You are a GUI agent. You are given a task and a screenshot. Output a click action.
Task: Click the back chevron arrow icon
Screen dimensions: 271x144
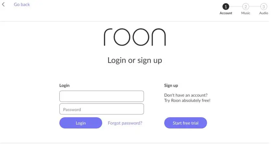click(x=4, y=5)
